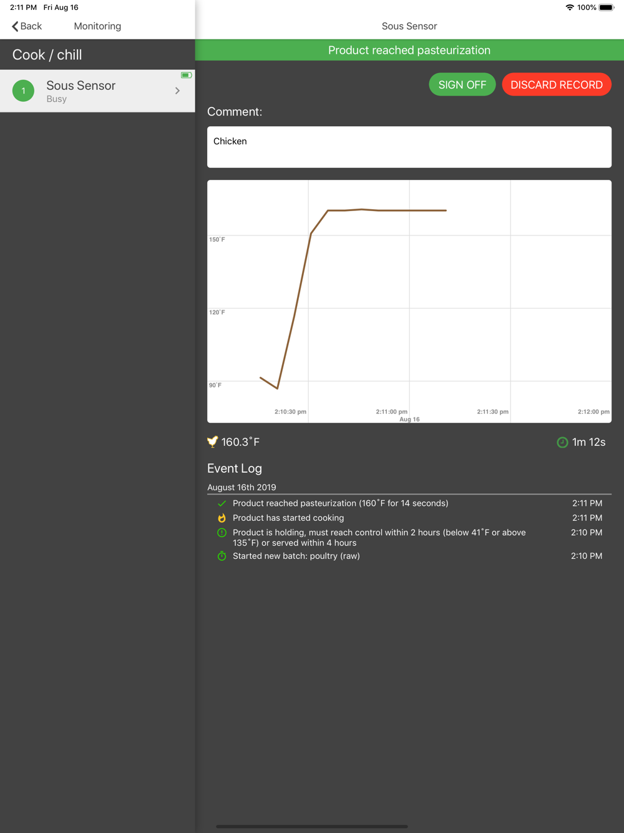Expand Sous Sensor row with chevron arrow
The height and width of the screenshot is (833, 624).
[178, 91]
